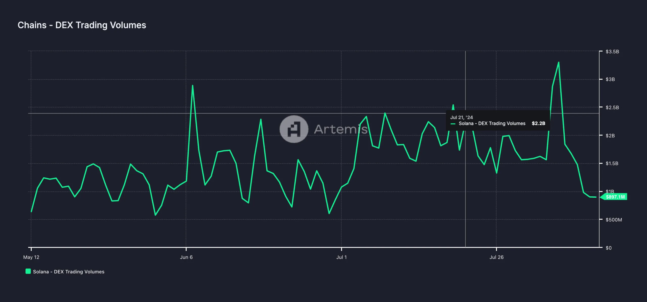Image resolution: width=647 pixels, height=302 pixels.
Task: Click the $2.2B value in the tooltip
Action: [x=539, y=124]
